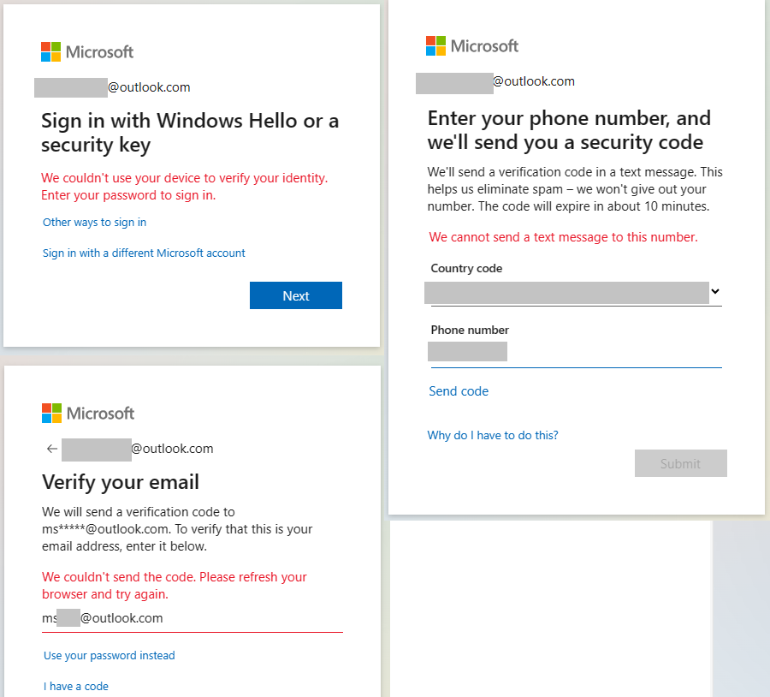Click the Microsoft logo in Windows Hello panel
The image size is (770, 697).
point(87,51)
